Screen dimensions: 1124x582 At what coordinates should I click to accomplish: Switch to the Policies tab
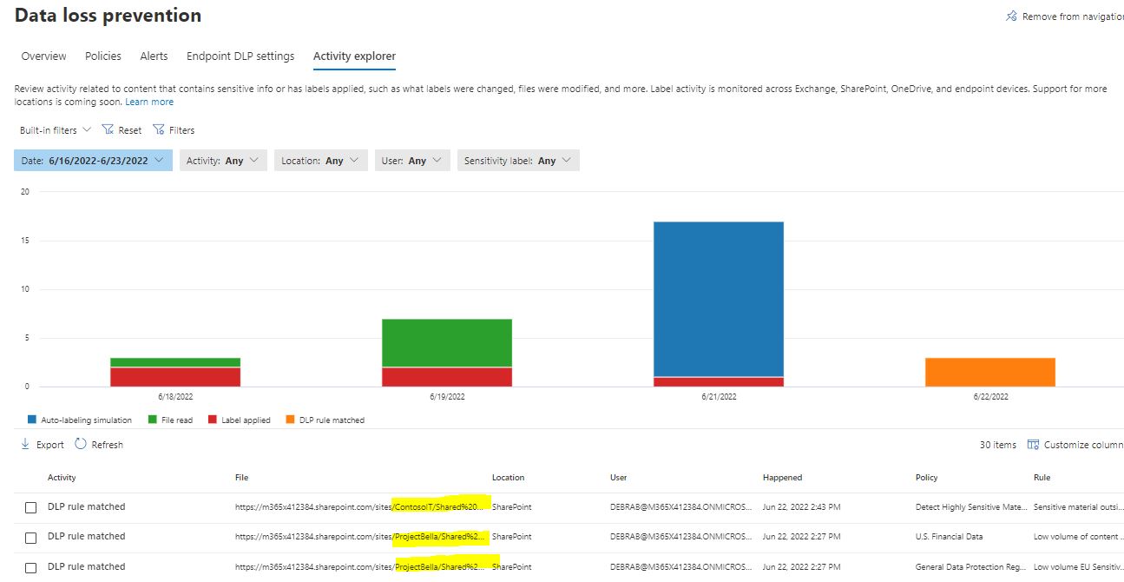[103, 56]
